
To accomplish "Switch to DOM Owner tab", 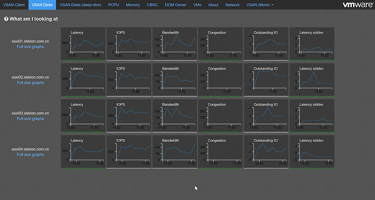I will coord(176,5).
